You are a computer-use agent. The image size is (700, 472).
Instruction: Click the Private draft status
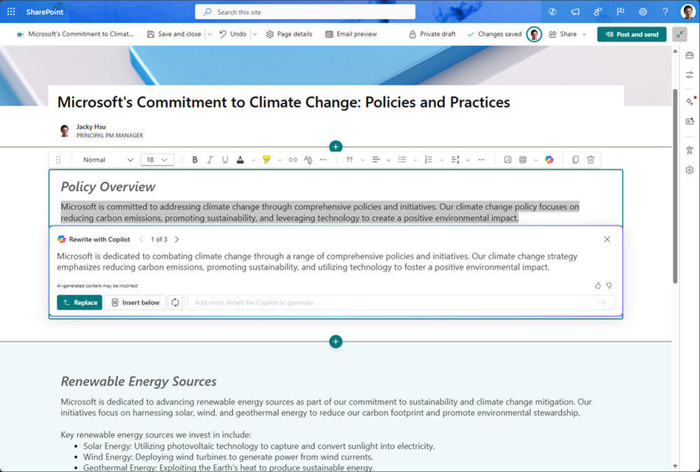click(x=432, y=34)
